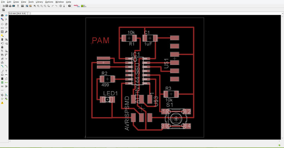
Task: Select the Info tool
Action: click(x=2, y=16)
